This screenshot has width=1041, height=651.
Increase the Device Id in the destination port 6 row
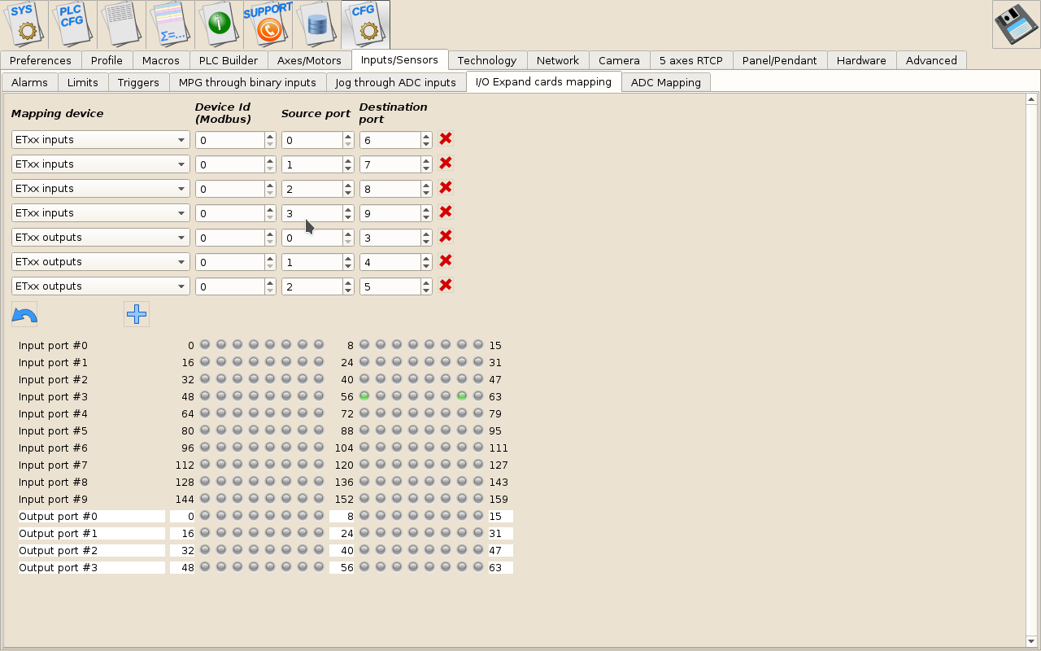[270, 136]
